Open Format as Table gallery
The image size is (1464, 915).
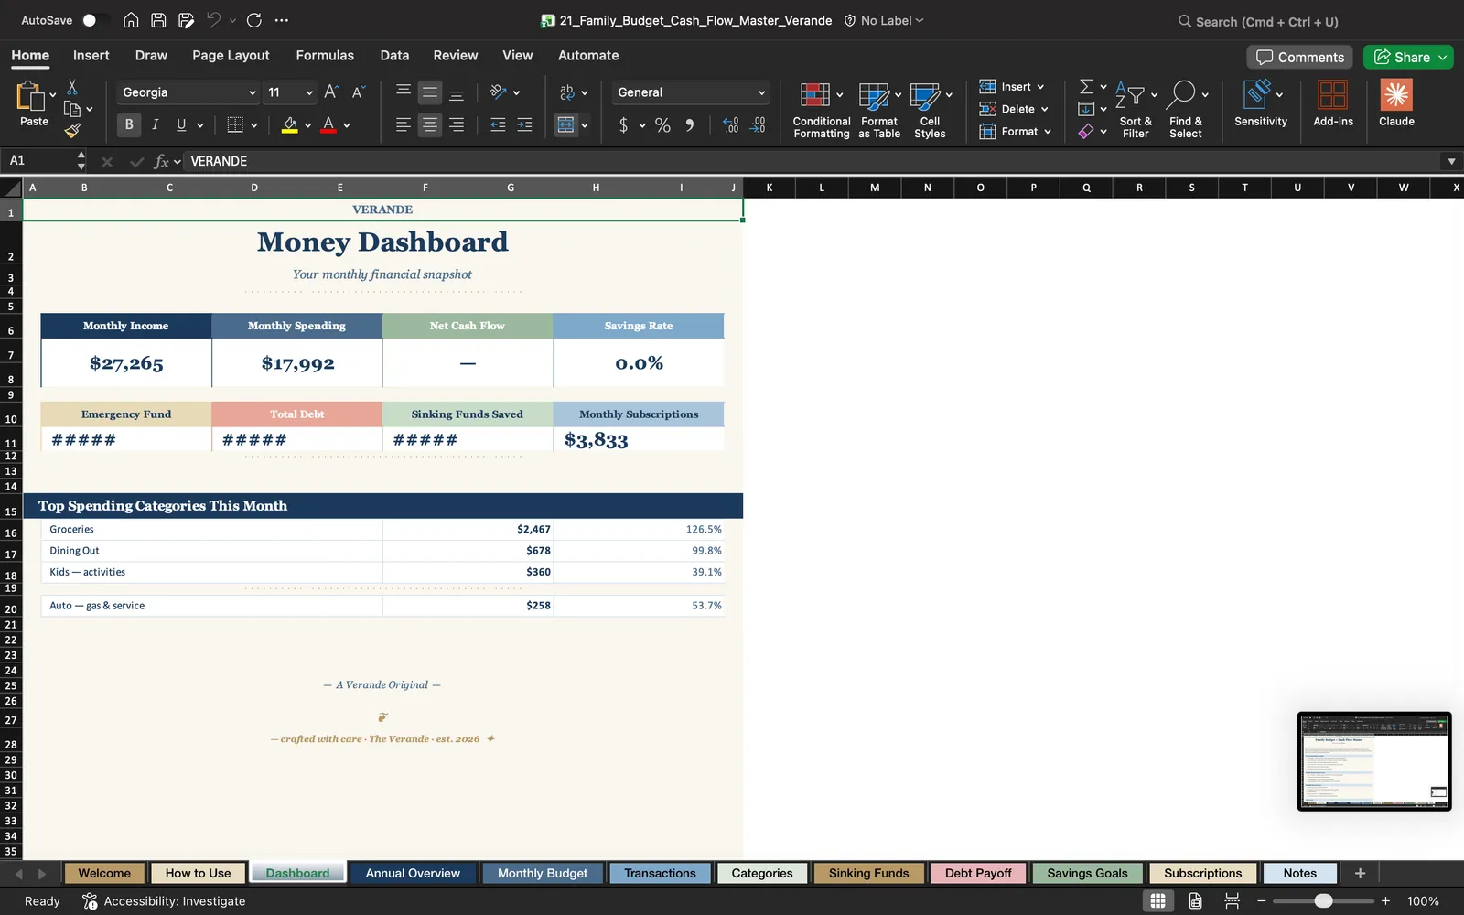[879, 110]
